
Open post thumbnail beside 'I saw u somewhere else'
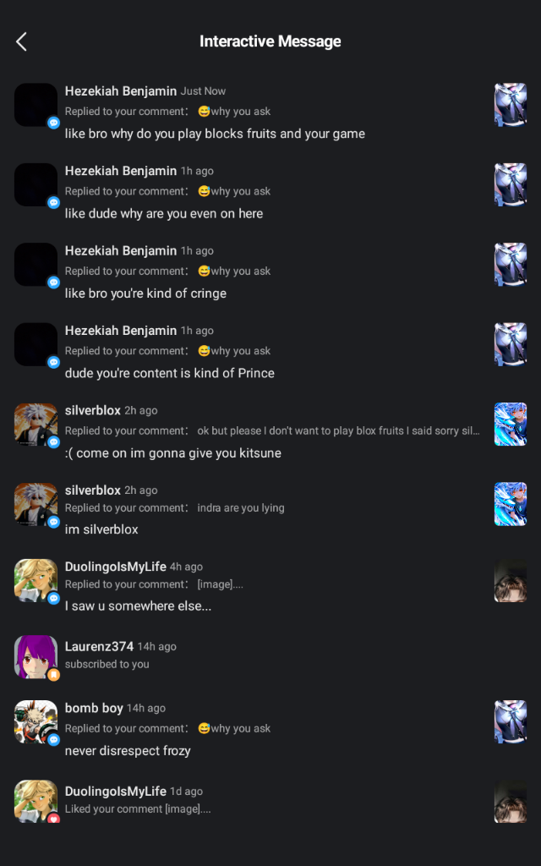pos(510,580)
